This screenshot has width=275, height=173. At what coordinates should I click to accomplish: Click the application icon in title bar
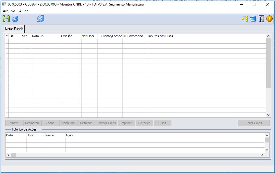(4, 4)
